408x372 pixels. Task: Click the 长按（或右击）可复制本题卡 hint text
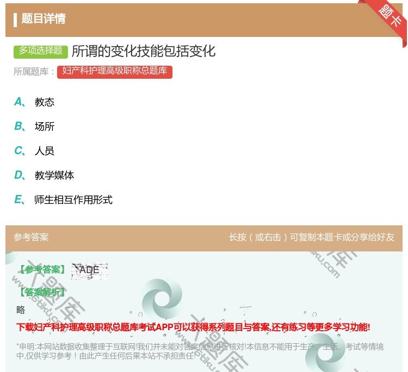(312, 237)
